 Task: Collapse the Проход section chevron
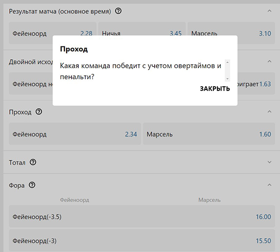click(x=269, y=112)
